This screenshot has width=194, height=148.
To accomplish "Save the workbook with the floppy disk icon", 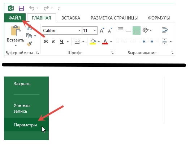I will (21, 8).
